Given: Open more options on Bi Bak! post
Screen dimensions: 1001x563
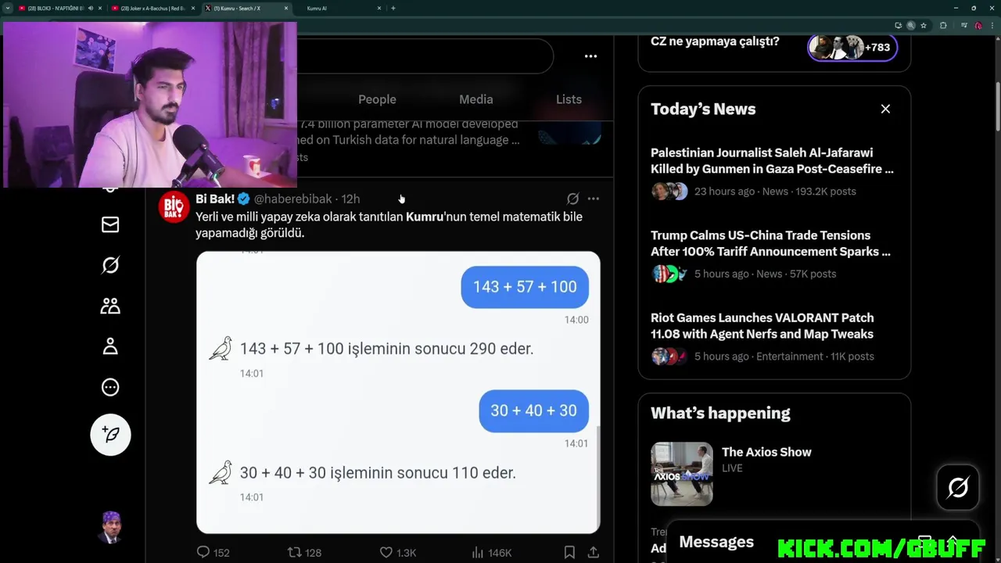Looking at the screenshot, I should tap(594, 199).
